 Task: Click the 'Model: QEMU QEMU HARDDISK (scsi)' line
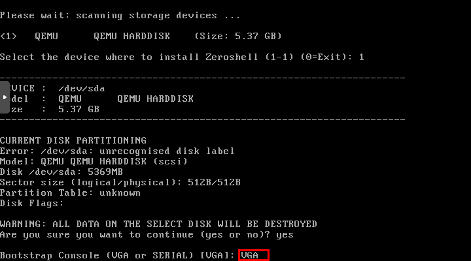point(94,161)
